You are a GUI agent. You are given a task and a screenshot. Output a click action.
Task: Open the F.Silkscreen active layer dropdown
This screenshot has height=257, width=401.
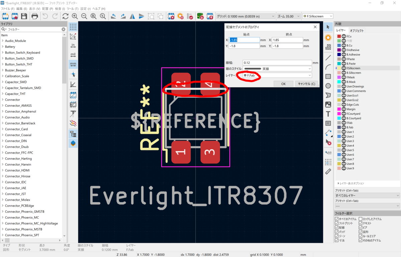[x=317, y=16]
